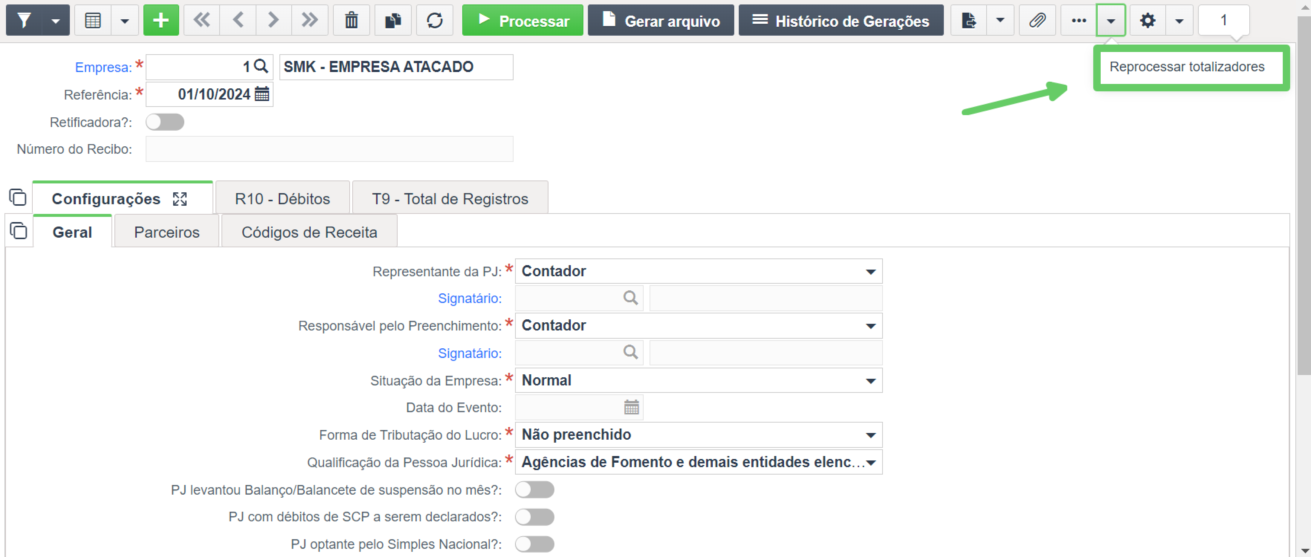Toggle PJ optante pelo Simples Nacional switch
The image size is (1311, 557).
pos(534,544)
